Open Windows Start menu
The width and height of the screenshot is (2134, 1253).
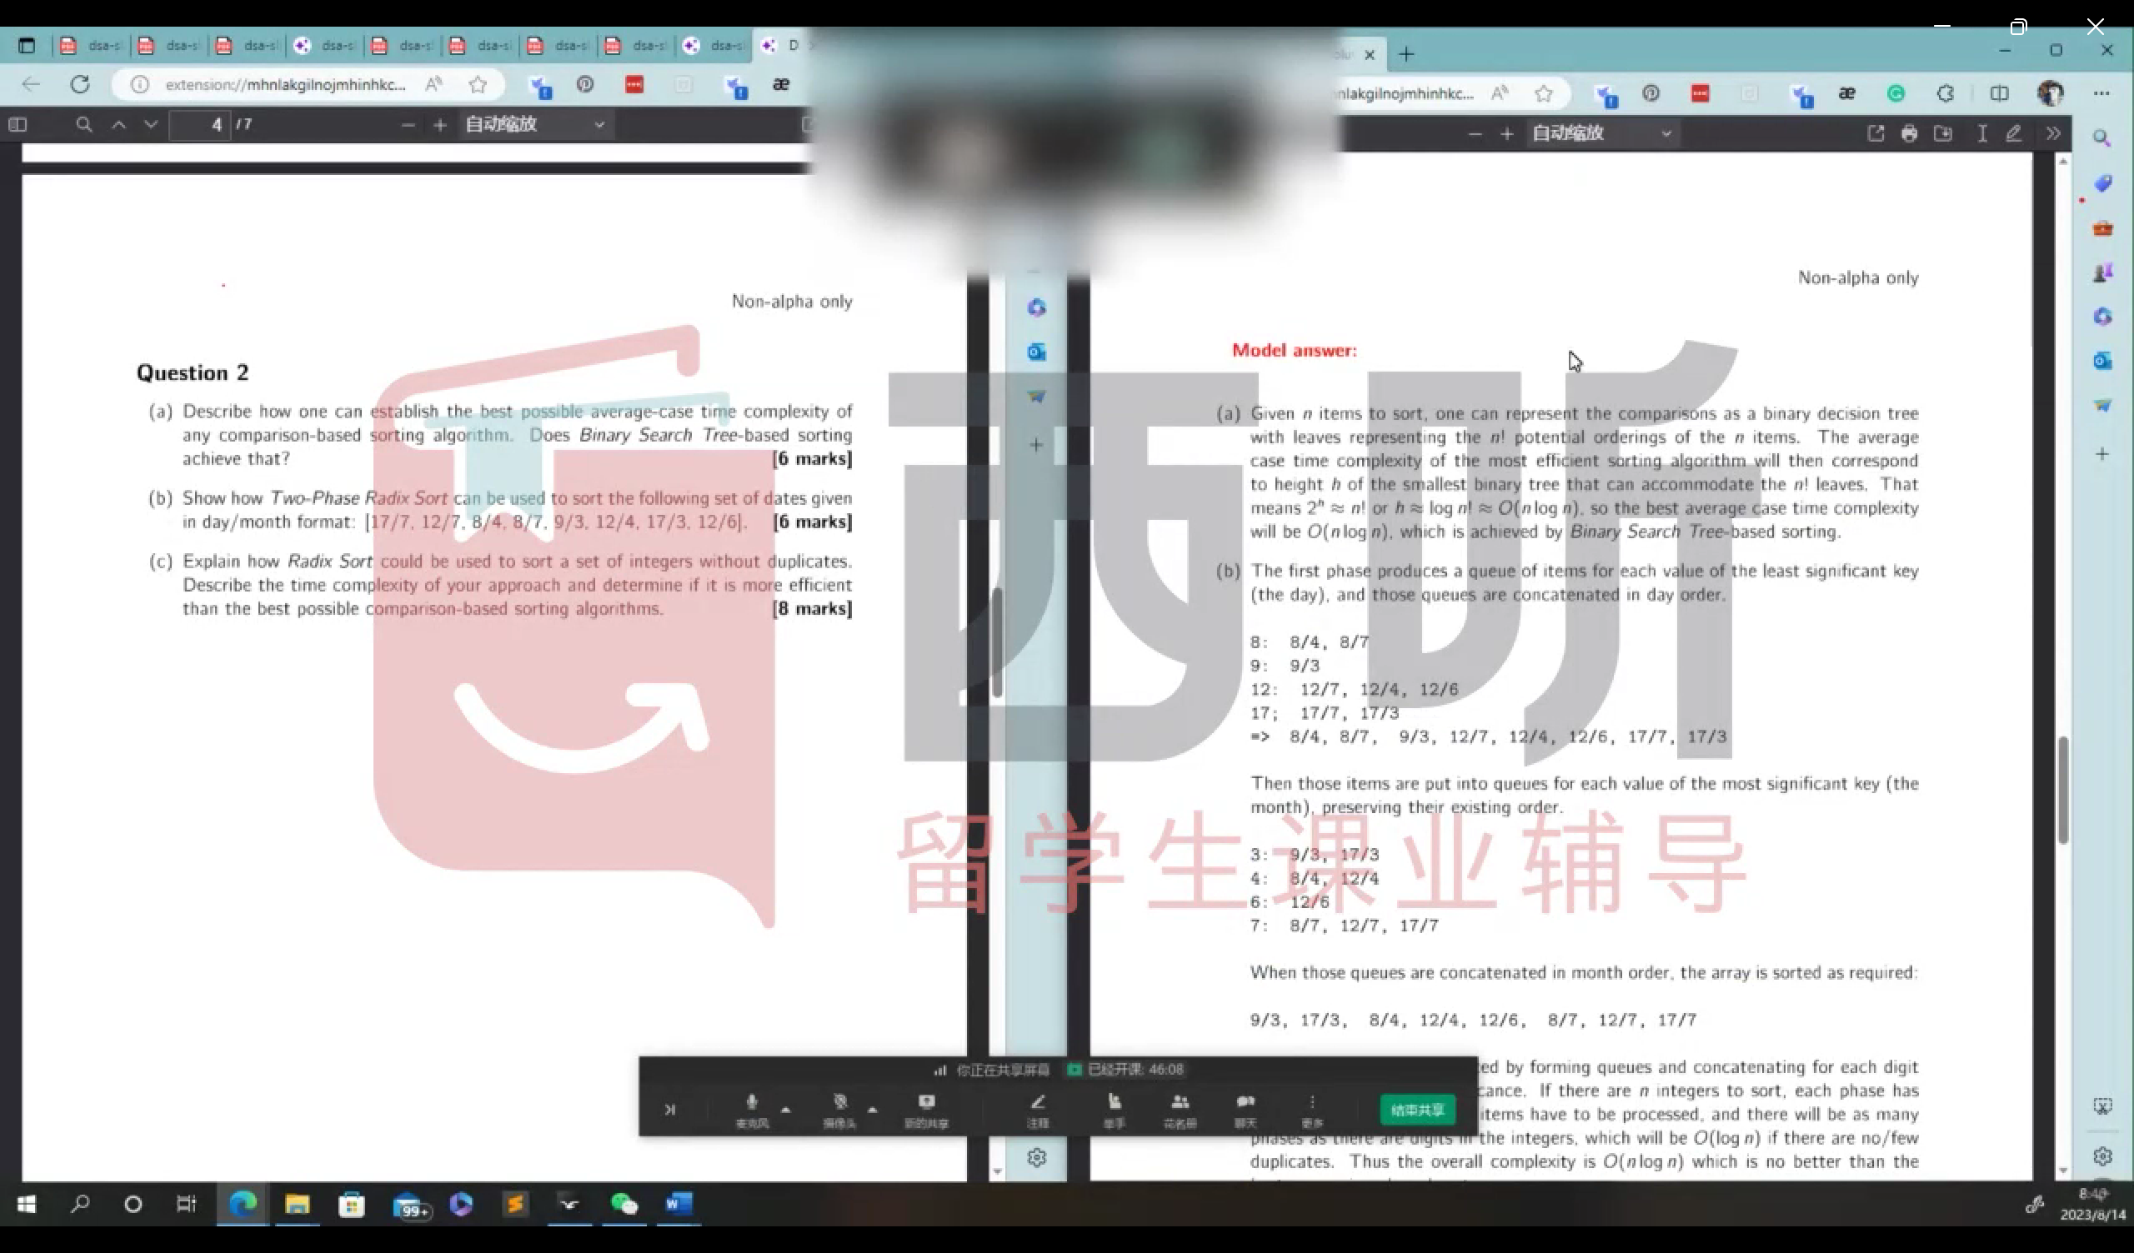26,1204
